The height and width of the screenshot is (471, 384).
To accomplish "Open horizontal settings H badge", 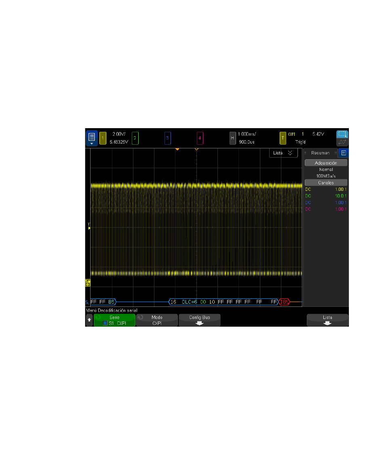I will pos(232,138).
